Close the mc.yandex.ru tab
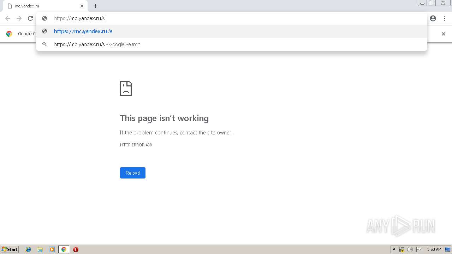Screen dimensions: 452x254 pyautogui.click(x=82, y=6)
